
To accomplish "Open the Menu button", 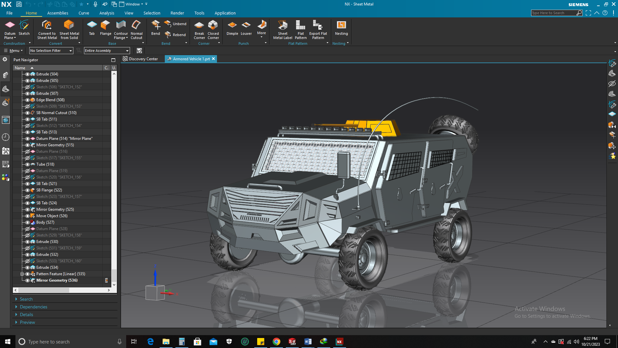I will [x=13, y=51].
